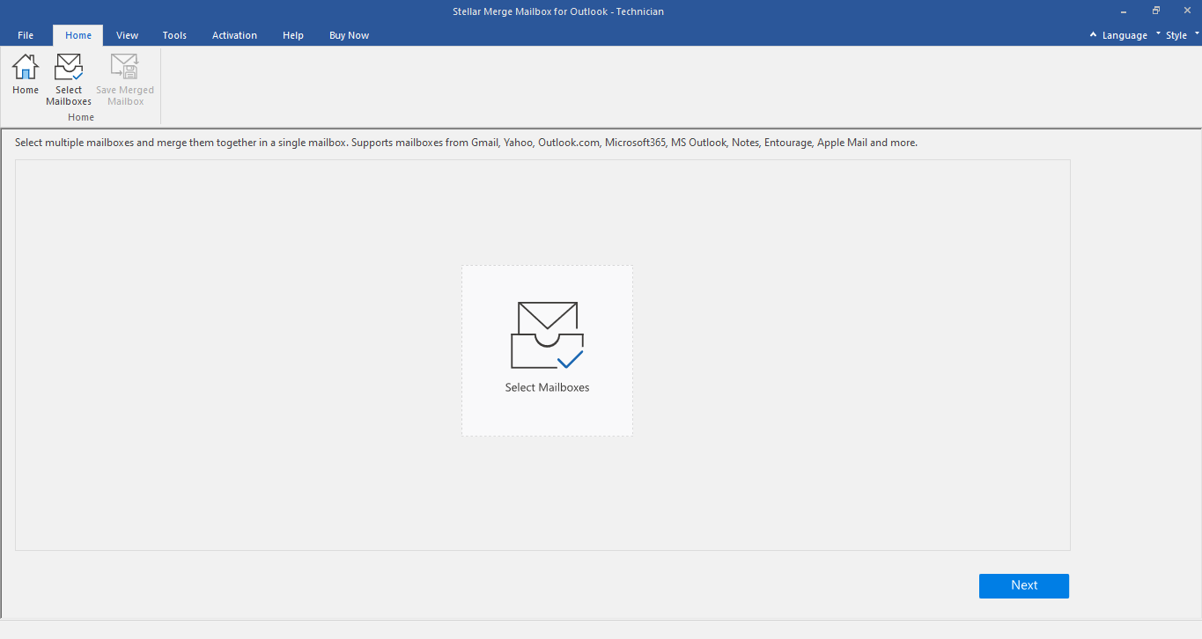Select the Buy Now tab
Screen dimensions: 1202x639
click(x=349, y=35)
